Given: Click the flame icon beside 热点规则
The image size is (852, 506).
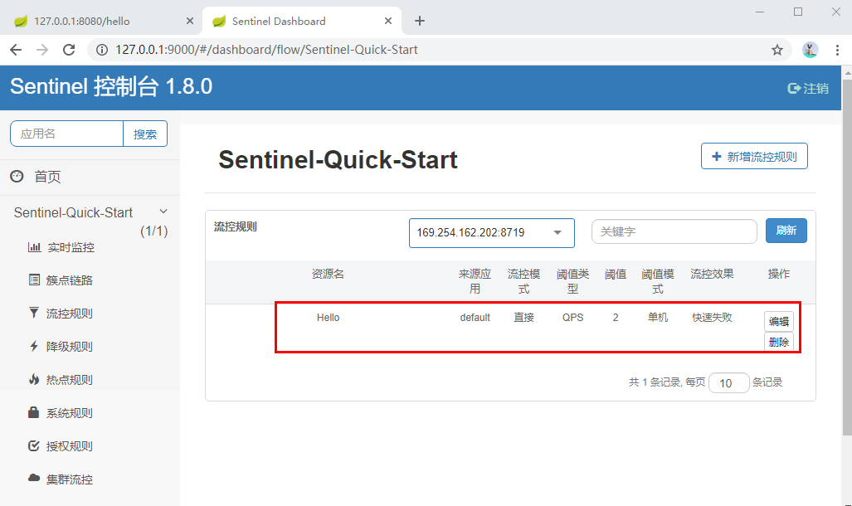Looking at the screenshot, I should [x=34, y=379].
